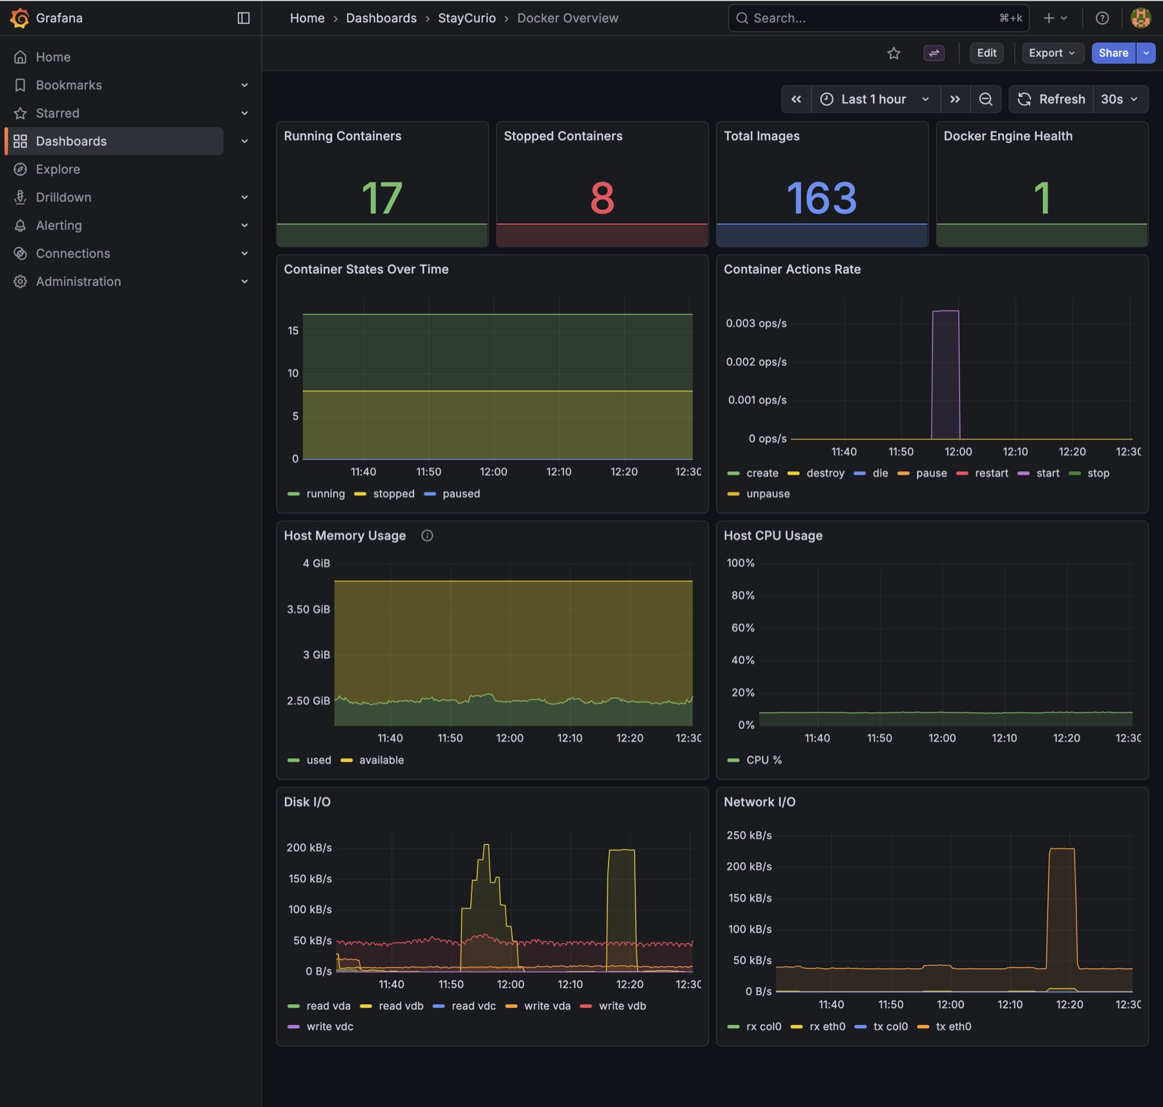Click the Host Memory Usage info icon

click(x=427, y=535)
